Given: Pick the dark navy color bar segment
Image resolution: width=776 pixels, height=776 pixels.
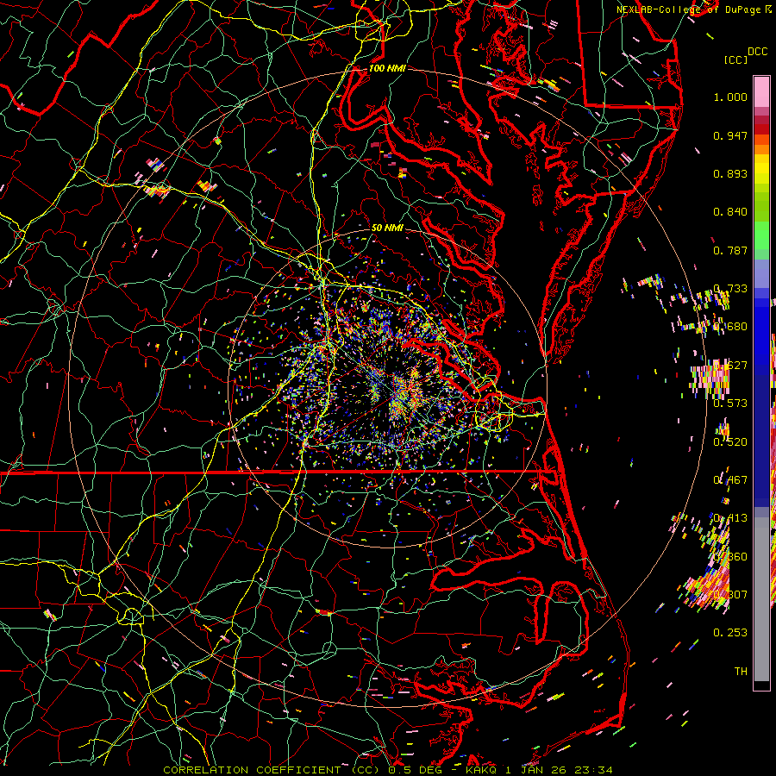Looking at the screenshot, I should point(761,435).
